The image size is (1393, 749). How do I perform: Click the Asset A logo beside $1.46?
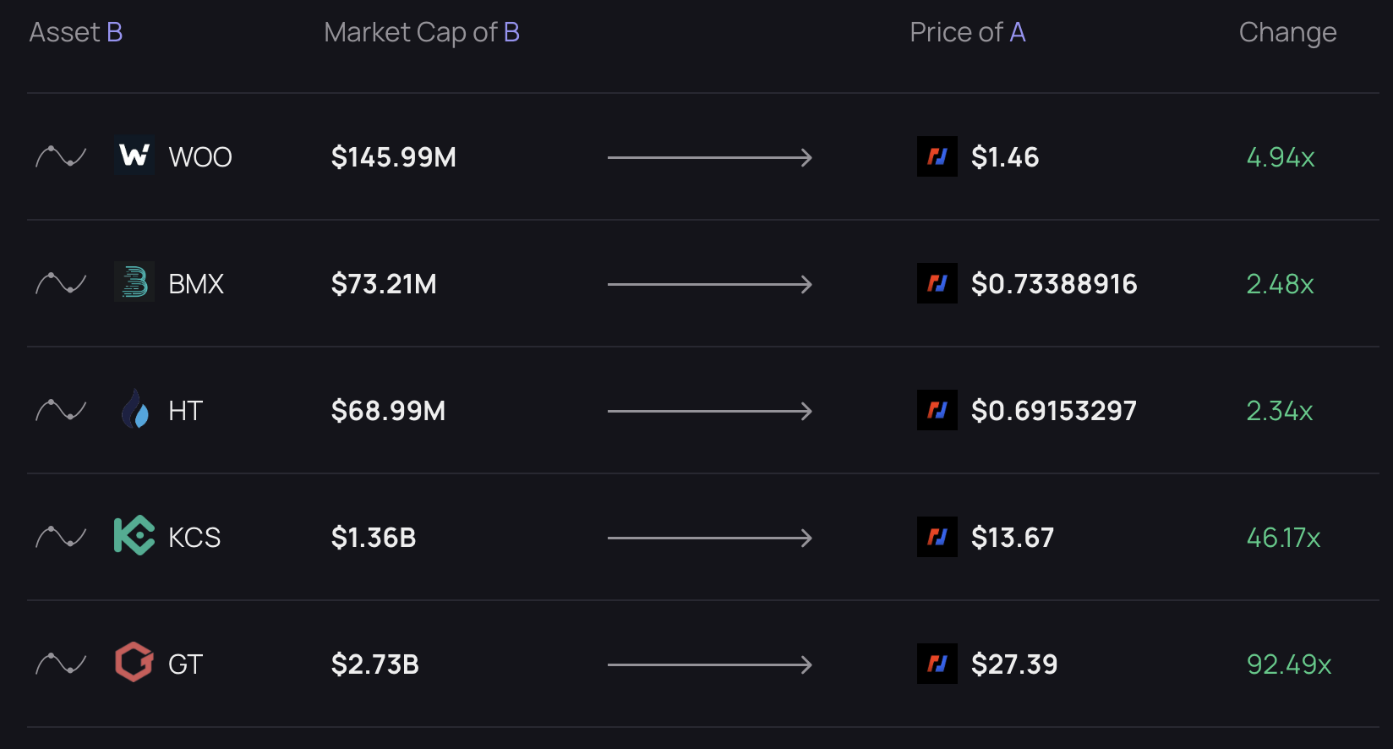coord(937,156)
